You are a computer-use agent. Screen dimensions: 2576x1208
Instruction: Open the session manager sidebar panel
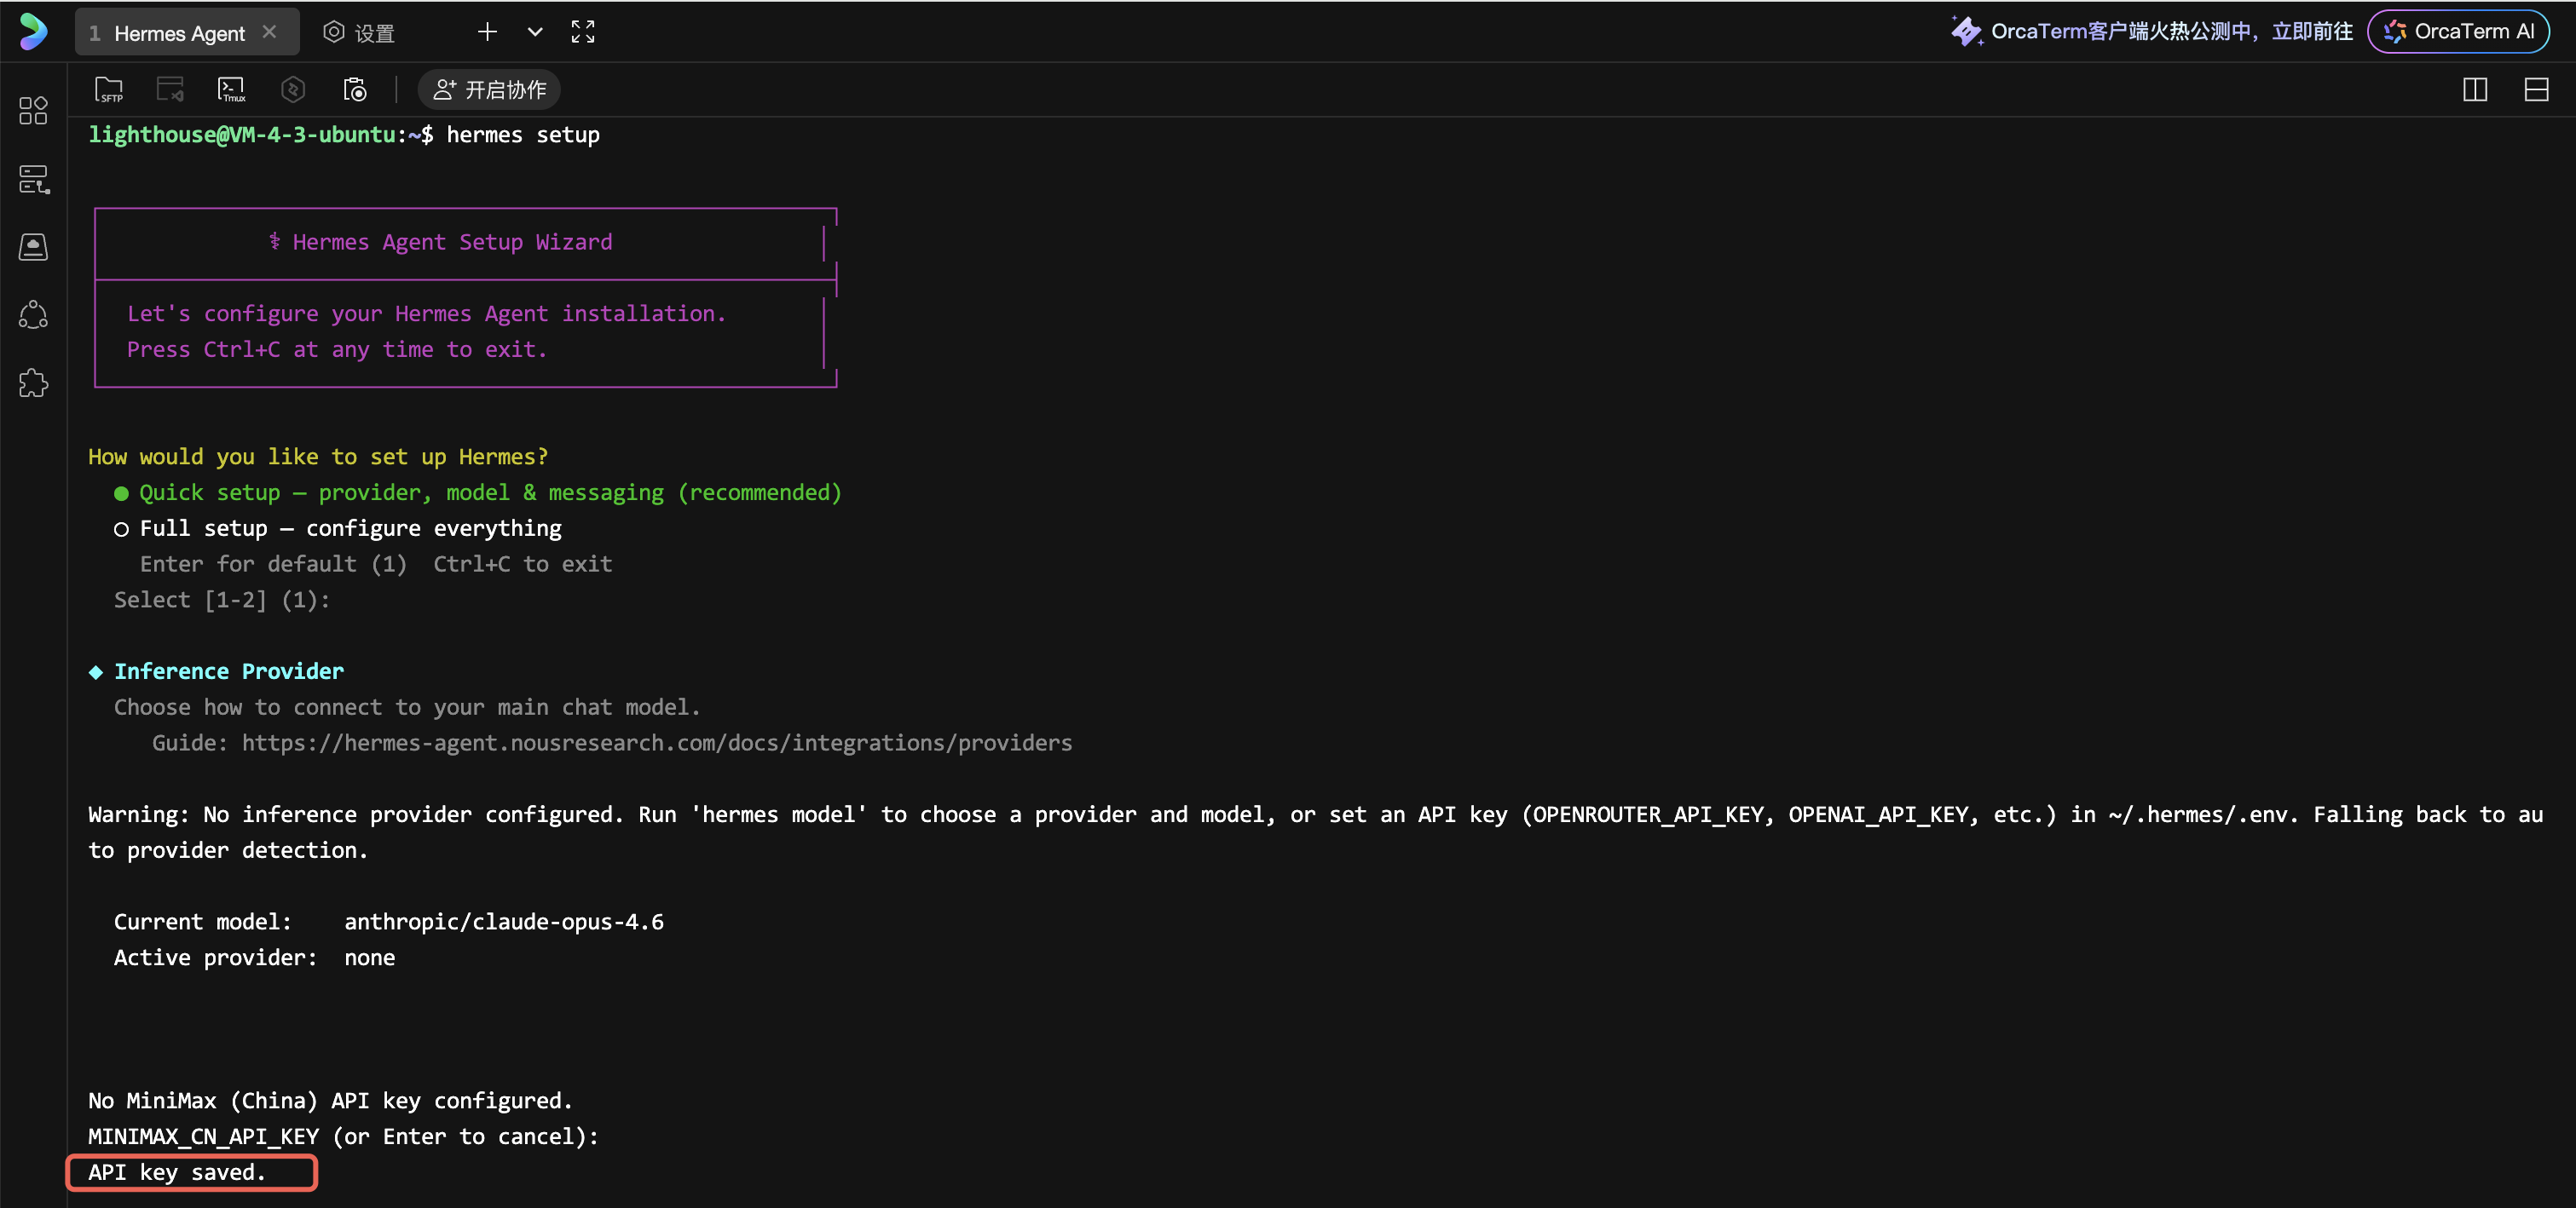click(x=32, y=179)
